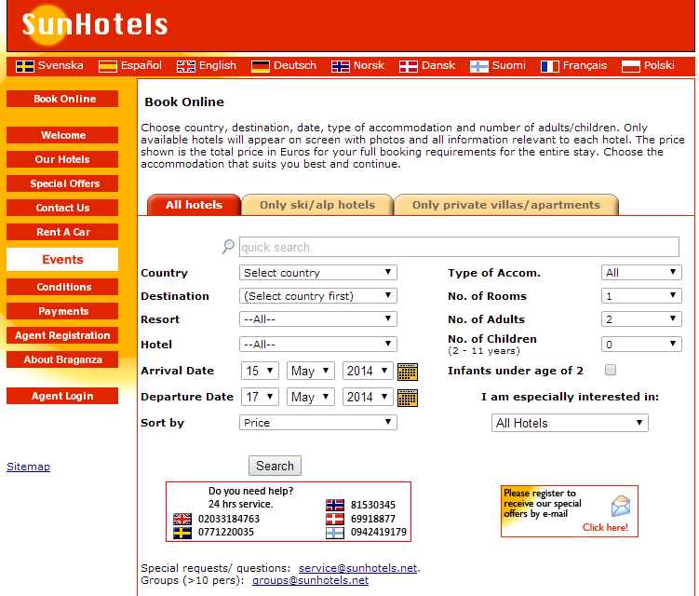Click the Norwegian flag icon beside Norsk
The width and height of the screenshot is (699, 596).
(x=341, y=66)
